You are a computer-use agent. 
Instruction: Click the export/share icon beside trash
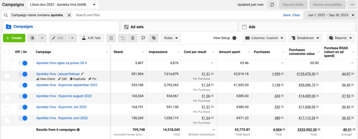[143, 38]
